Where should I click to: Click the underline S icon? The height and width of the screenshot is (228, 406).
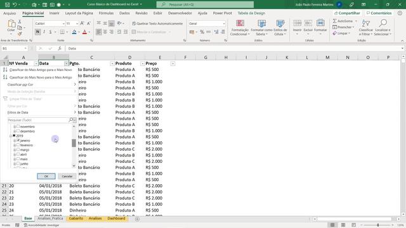click(x=50, y=32)
